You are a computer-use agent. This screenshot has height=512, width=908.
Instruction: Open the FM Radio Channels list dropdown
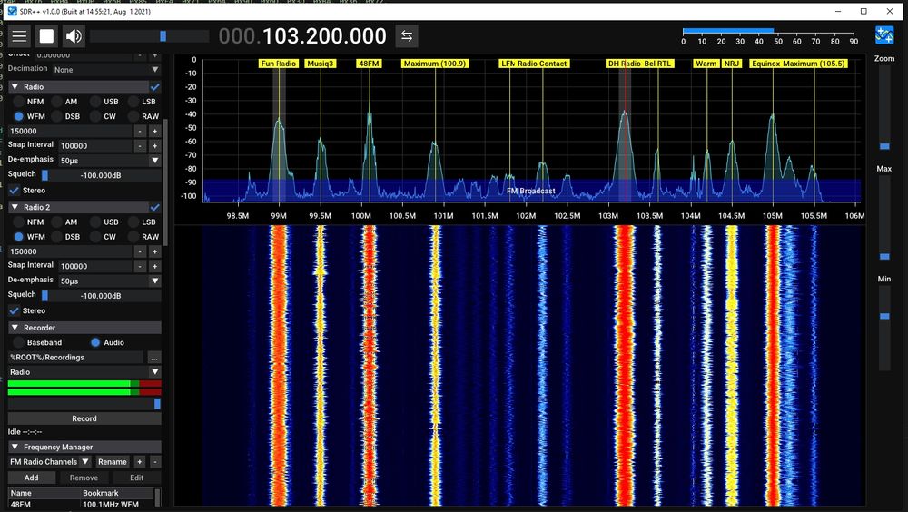coord(85,462)
